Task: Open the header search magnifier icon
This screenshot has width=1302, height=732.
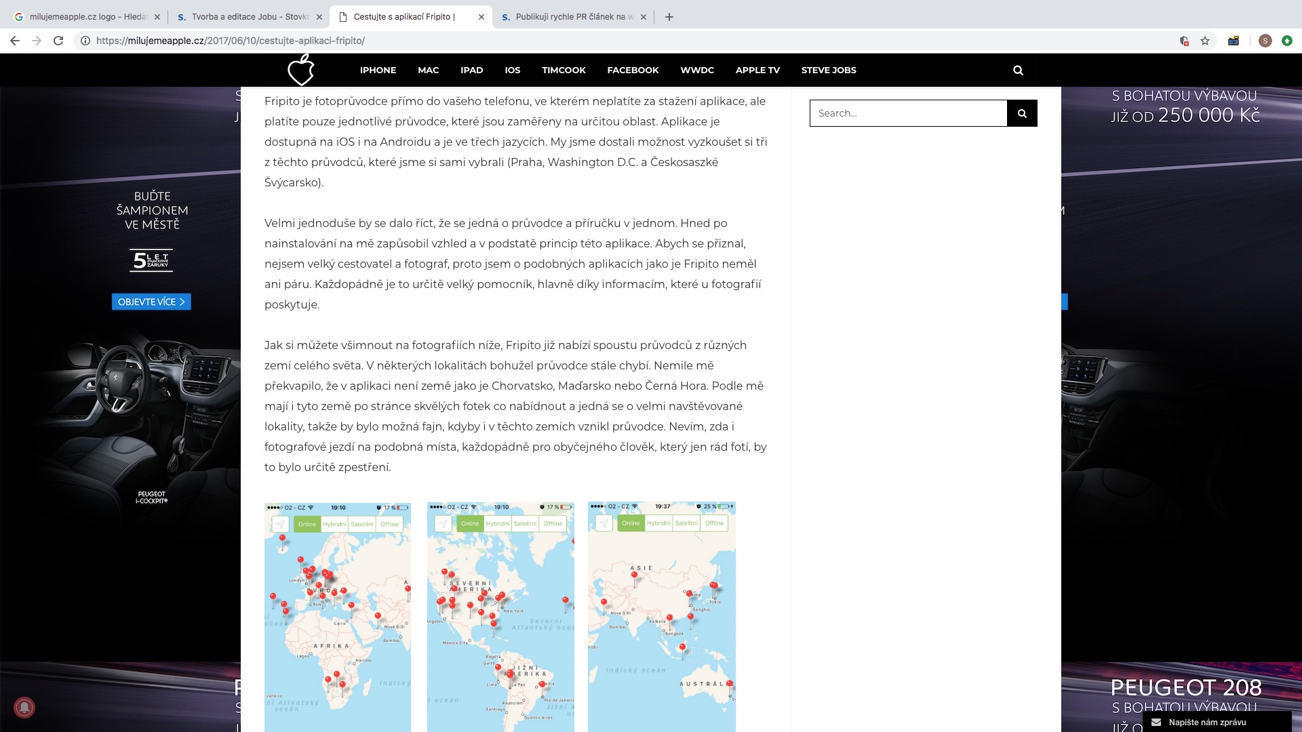Action: click(x=1018, y=70)
